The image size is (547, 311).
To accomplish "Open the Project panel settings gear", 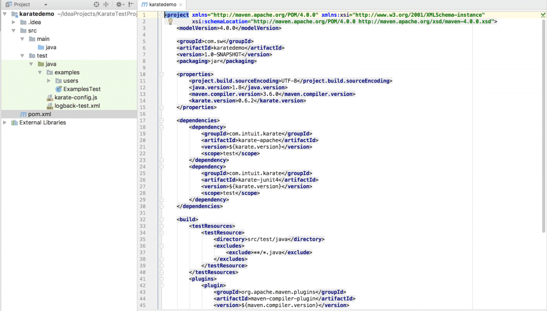I will coord(119,4).
